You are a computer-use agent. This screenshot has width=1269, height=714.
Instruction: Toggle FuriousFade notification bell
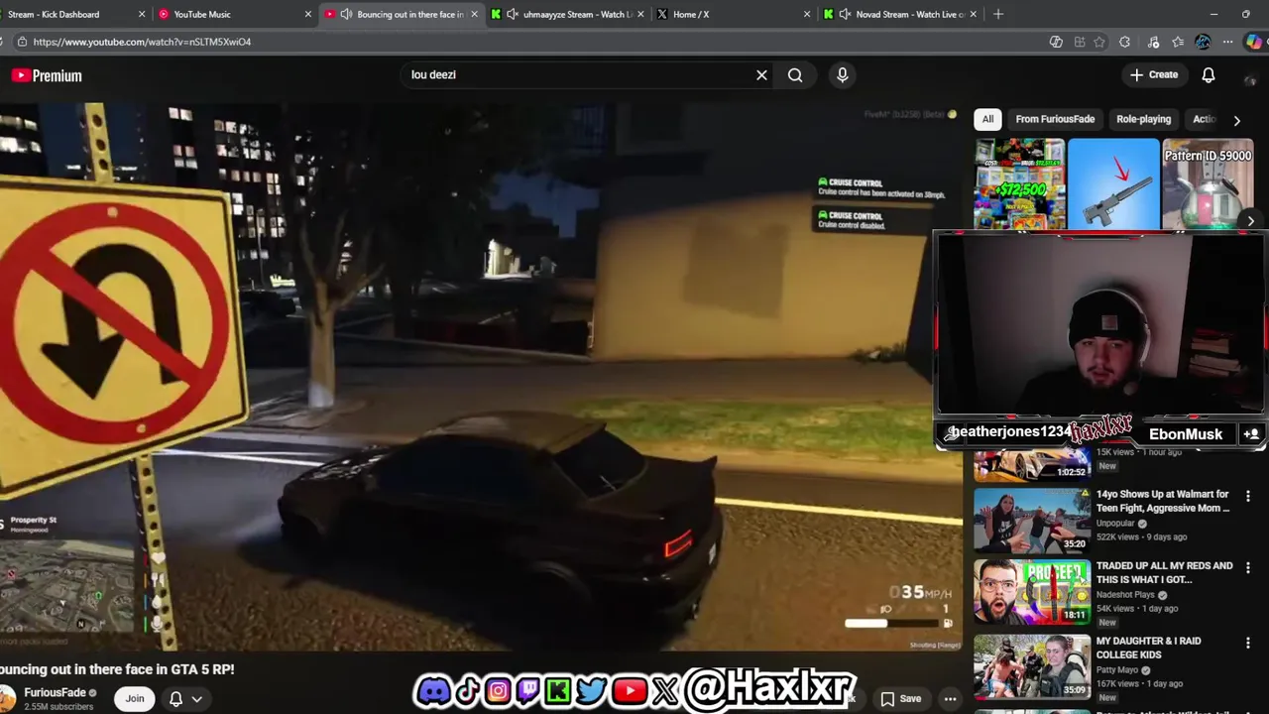click(175, 698)
